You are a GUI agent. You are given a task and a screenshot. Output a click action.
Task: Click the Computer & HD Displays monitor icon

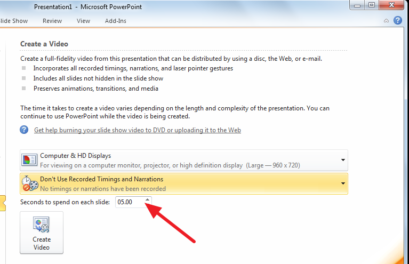click(29, 160)
